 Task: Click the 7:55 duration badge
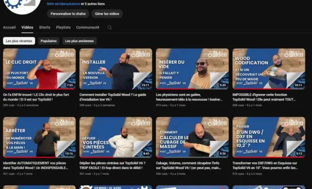click(70, 85)
